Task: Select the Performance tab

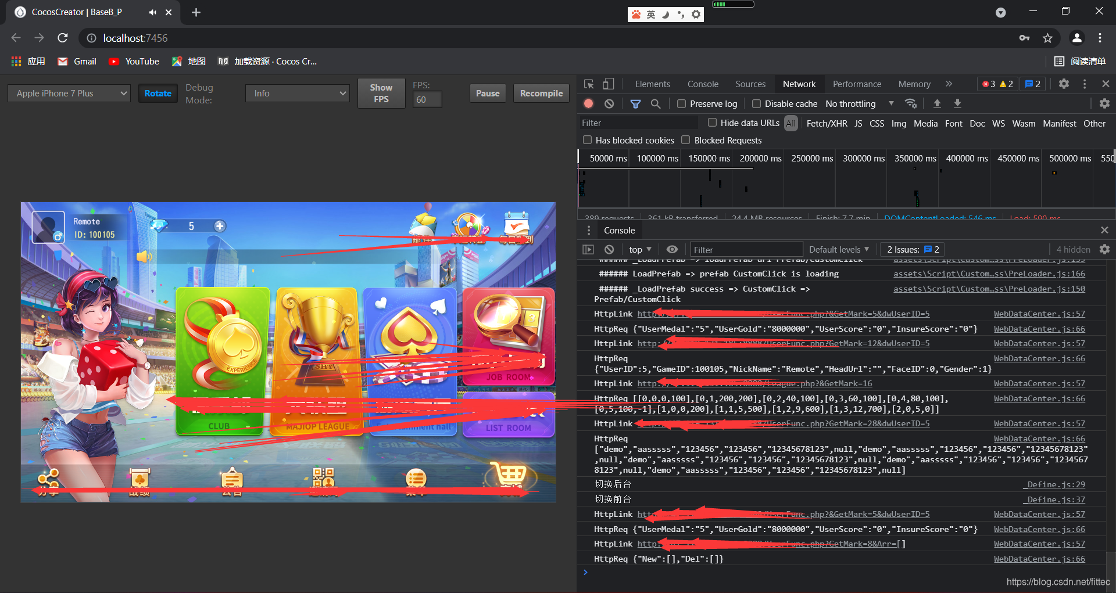Action: click(857, 84)
